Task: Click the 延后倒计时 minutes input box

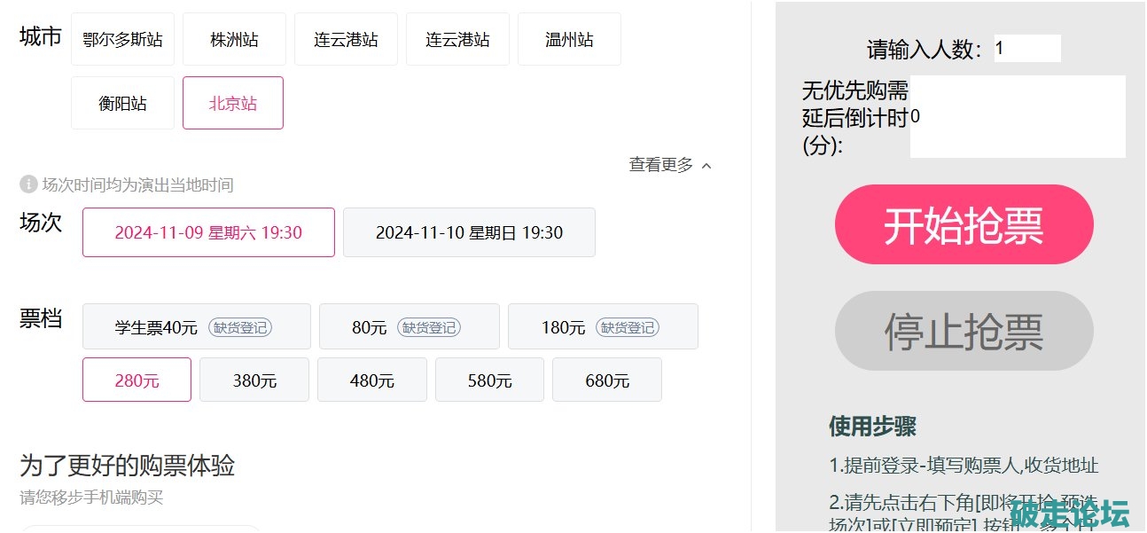Action: pos(1018,117)
